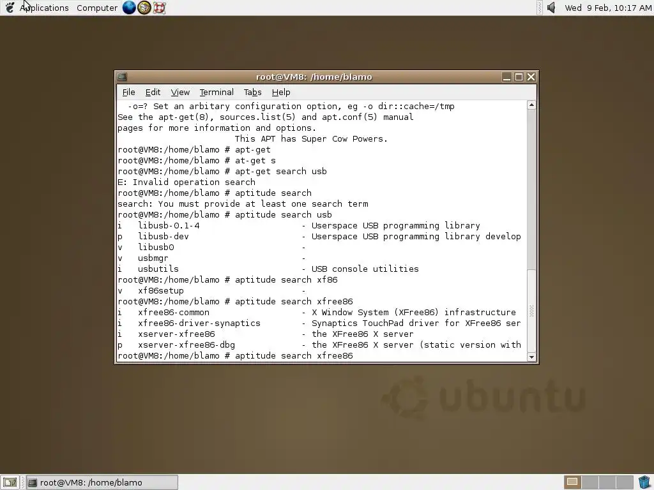Click the 'libusb-0.1-4' package row

[x=299, y=225]
